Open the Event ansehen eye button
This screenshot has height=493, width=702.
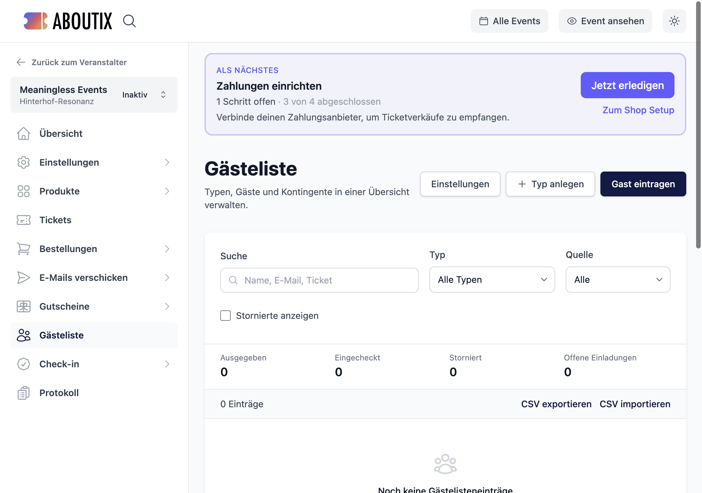pos(605,21)
